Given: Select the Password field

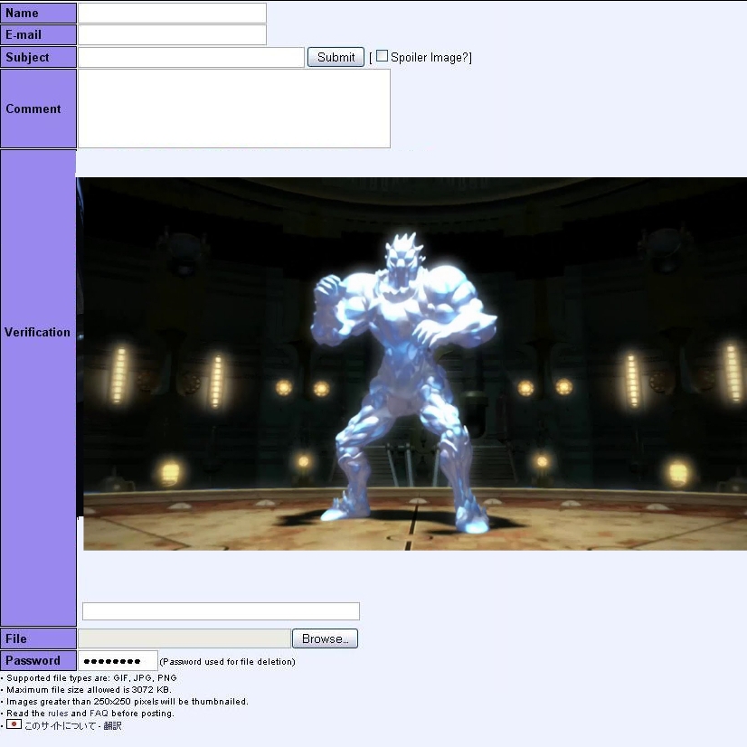Looking at the screenshot, I should pos(118,661).
